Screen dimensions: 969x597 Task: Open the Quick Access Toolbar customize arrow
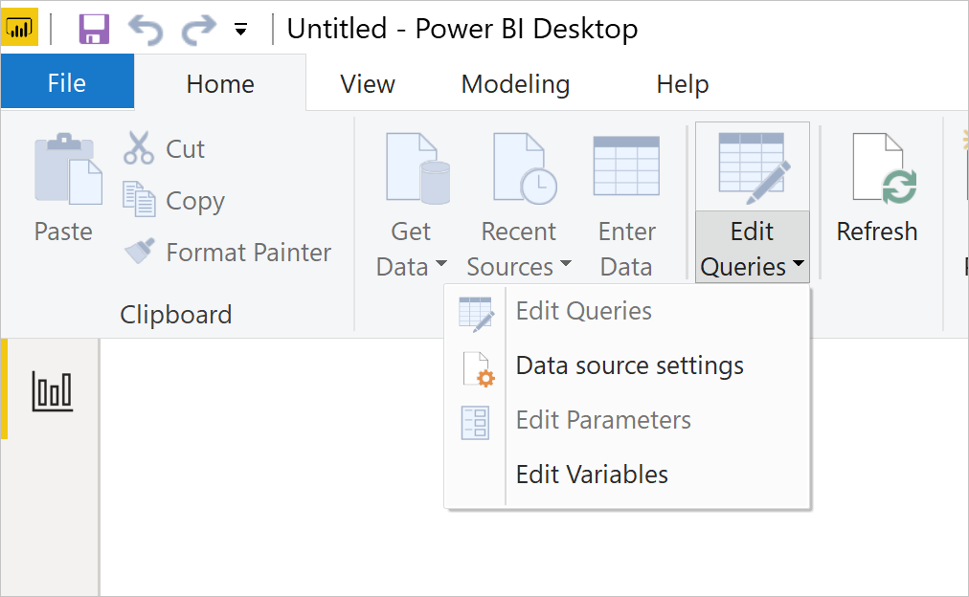[241, 29]
